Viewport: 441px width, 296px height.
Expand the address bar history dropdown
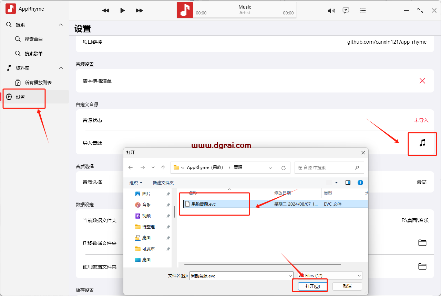click(x=270, y=168)
